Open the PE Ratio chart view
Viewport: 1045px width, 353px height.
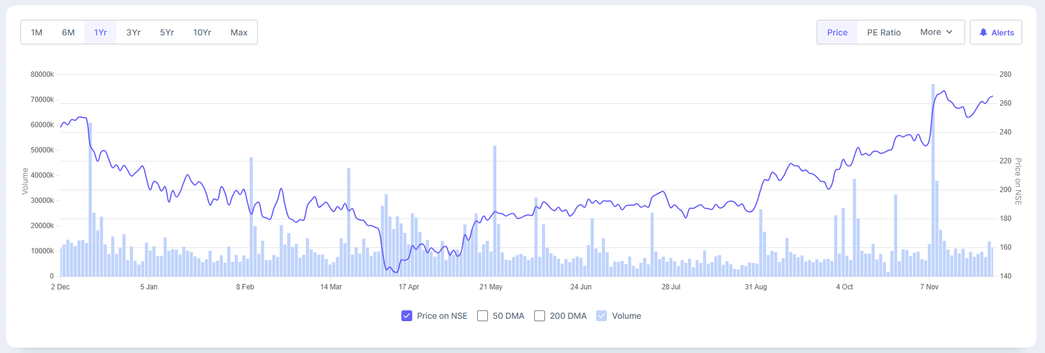coord(883,32)
